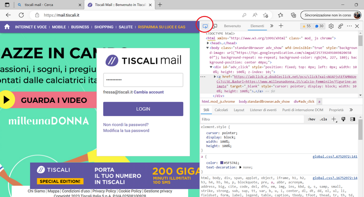
Task: Click the Filtro styles filter field
Action: tap(252, 119)
